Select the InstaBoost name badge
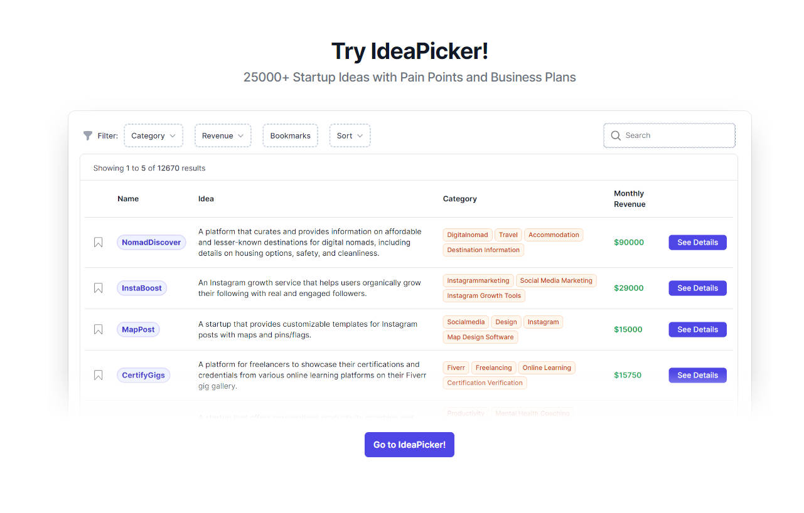The image size is (804, 513). [141, 288]
